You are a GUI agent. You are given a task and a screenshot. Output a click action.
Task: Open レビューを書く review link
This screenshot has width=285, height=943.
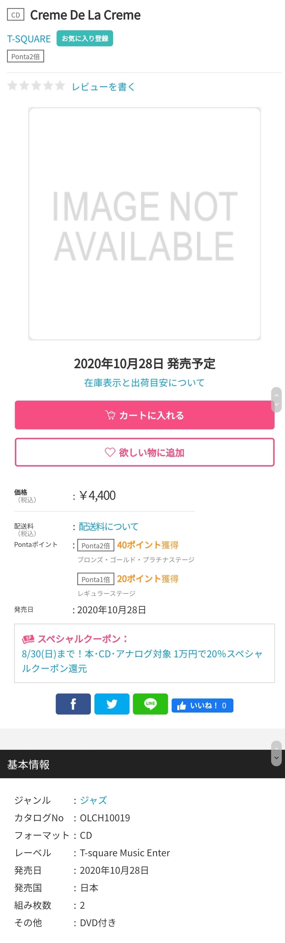(x=103, y=86)
